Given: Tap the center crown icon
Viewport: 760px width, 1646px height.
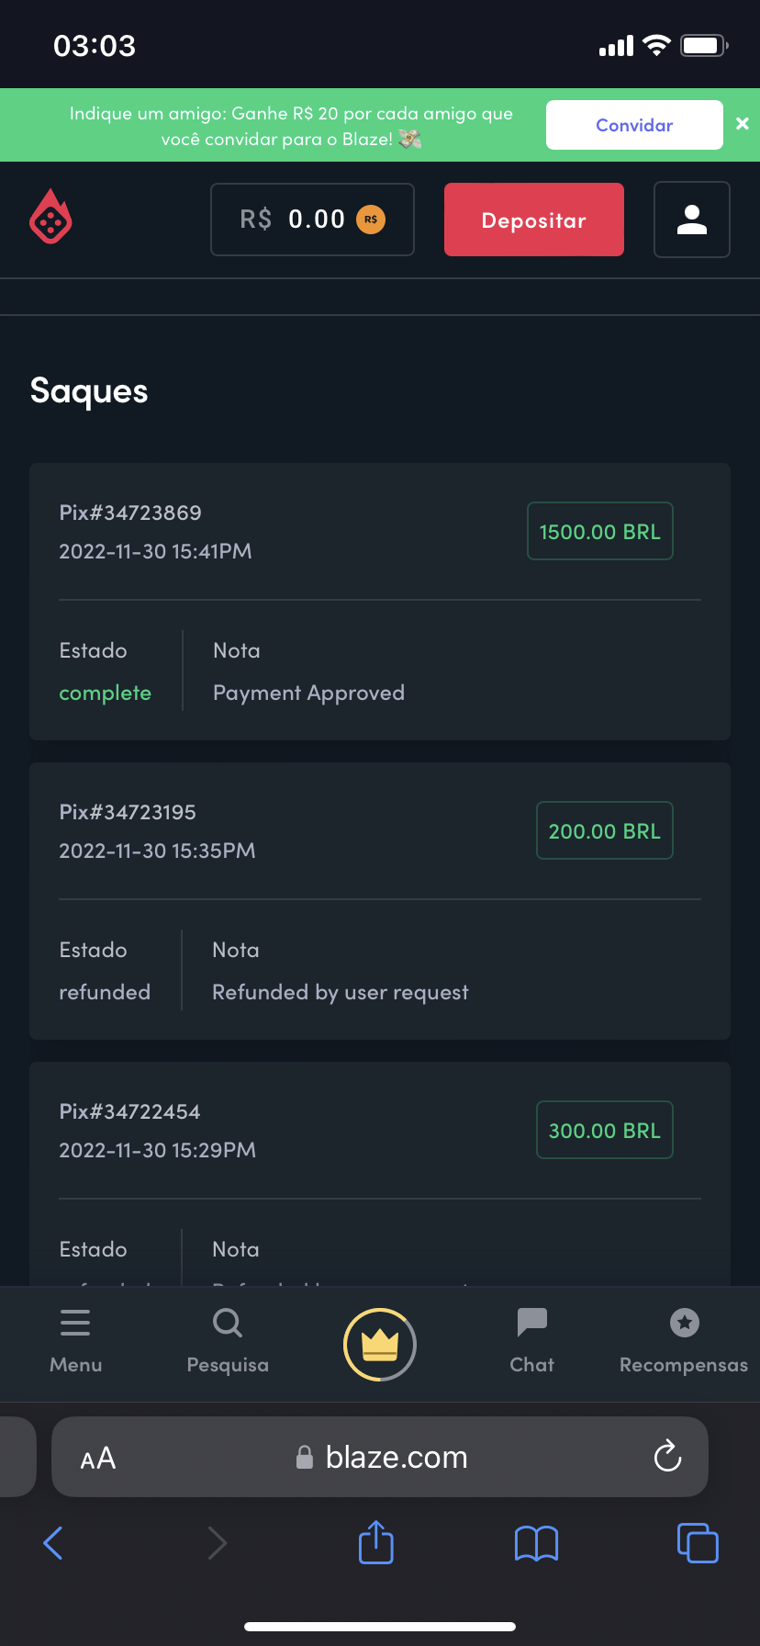Looking at the screenshot, I should coord(379,1345).
